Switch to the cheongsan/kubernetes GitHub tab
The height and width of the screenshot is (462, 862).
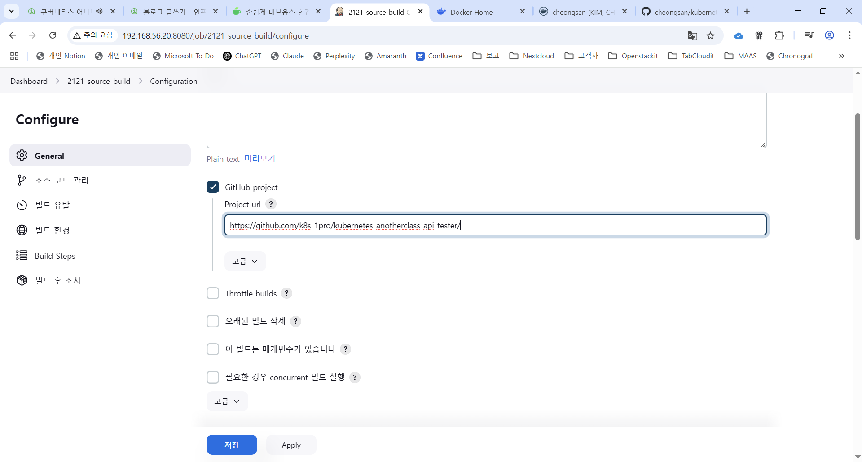point(686,12)
